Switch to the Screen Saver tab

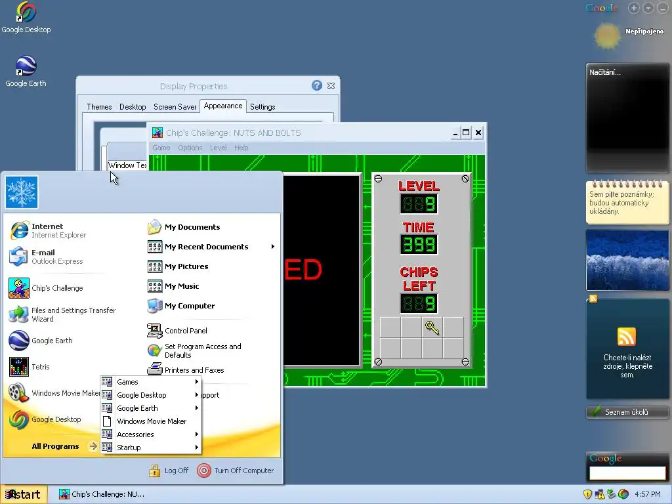[x=175, y=107]
